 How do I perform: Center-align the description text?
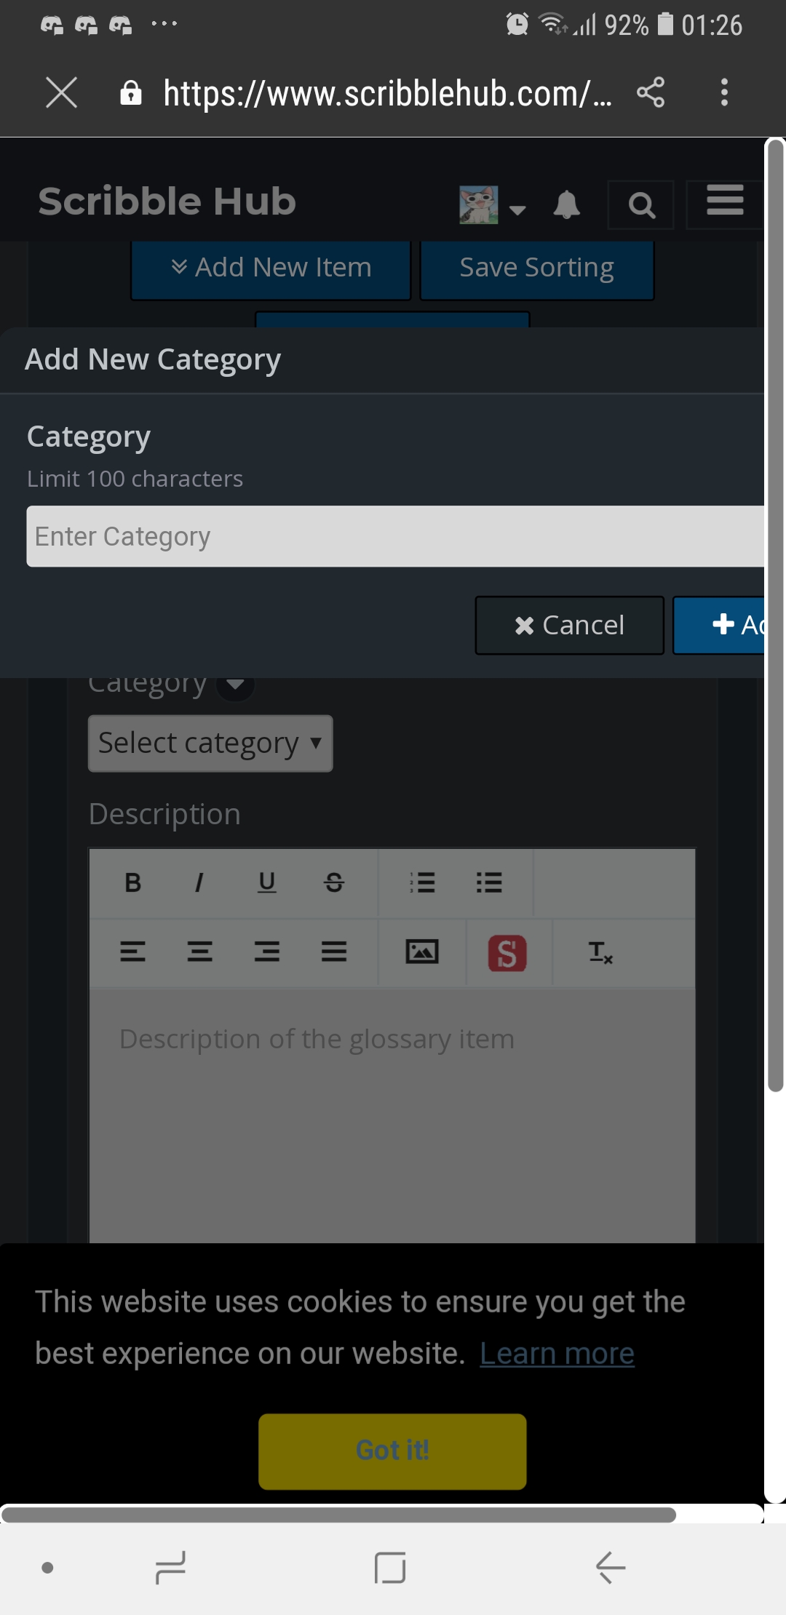[199, 952]
